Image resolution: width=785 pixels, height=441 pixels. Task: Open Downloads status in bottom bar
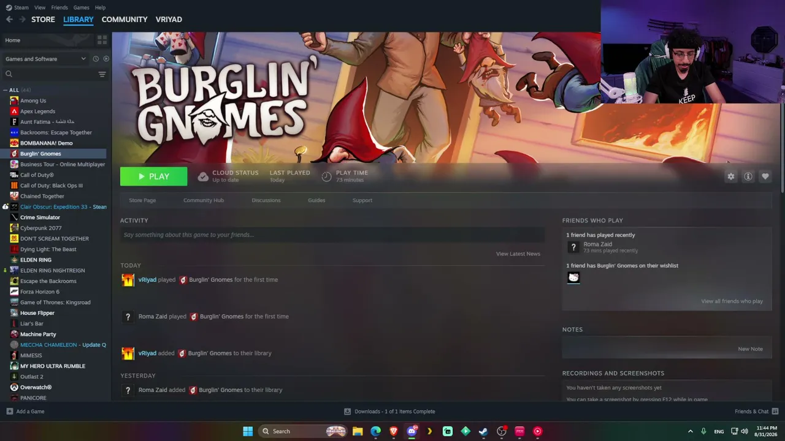click(389, 412)
